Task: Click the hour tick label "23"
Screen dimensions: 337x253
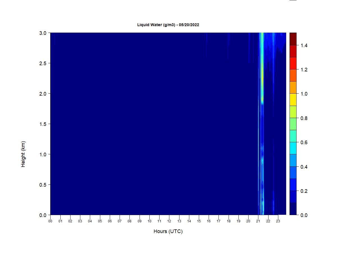Action: pyautogui.click(x=278, y=221)
